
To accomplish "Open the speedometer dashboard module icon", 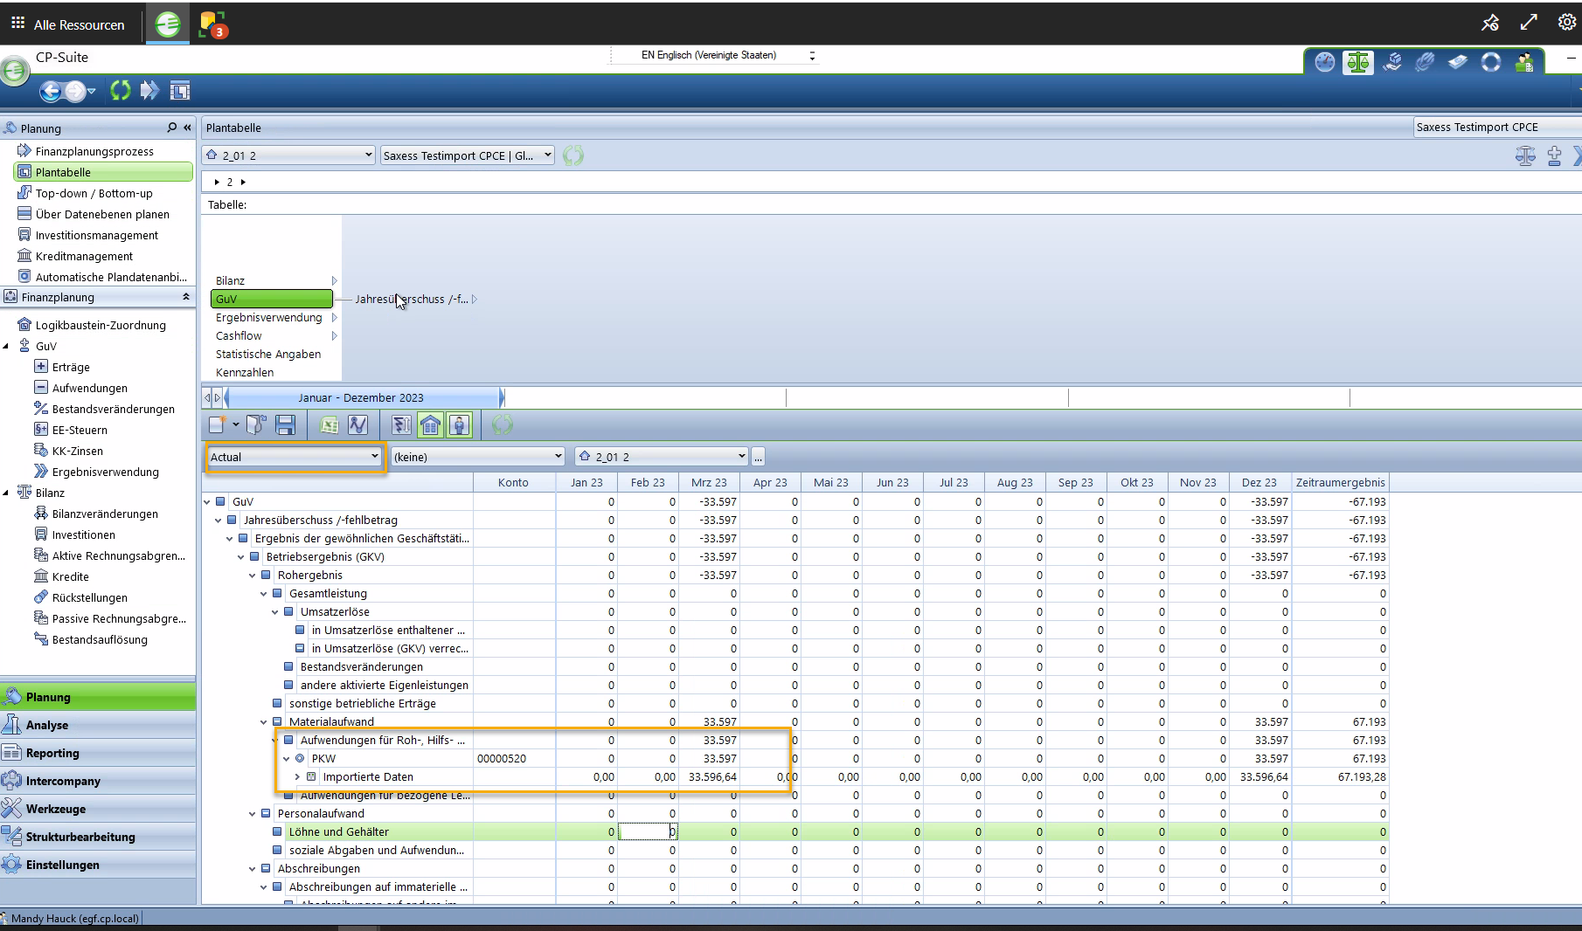I will tap(1325, 63).
